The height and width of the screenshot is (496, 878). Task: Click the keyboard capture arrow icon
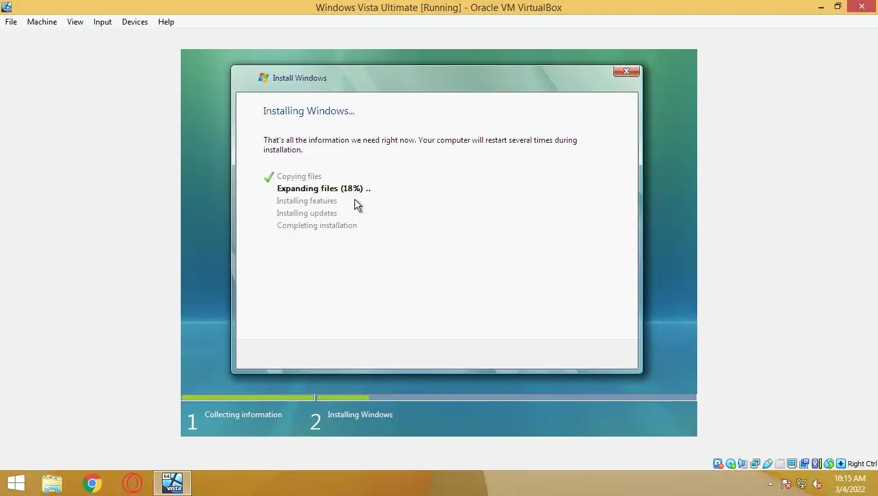841,464
